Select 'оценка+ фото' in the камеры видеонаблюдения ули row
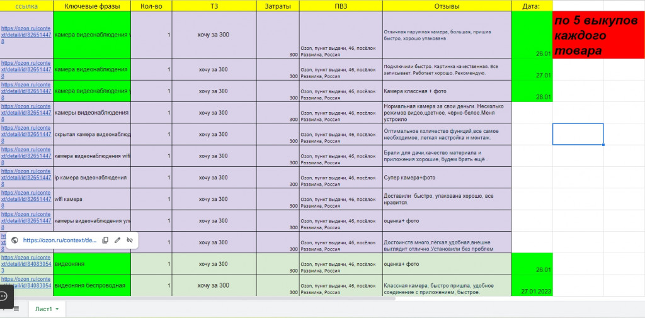This screenshot has height=318, width=645. 447,221
